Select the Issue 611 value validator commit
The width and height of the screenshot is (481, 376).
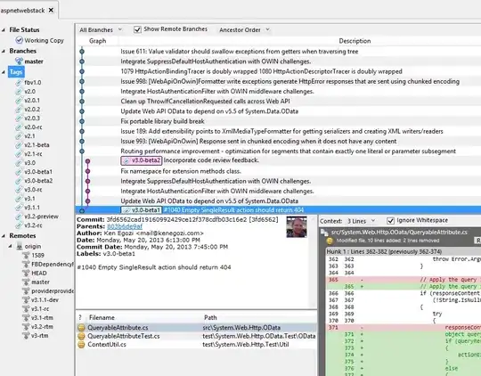(278, 52)
